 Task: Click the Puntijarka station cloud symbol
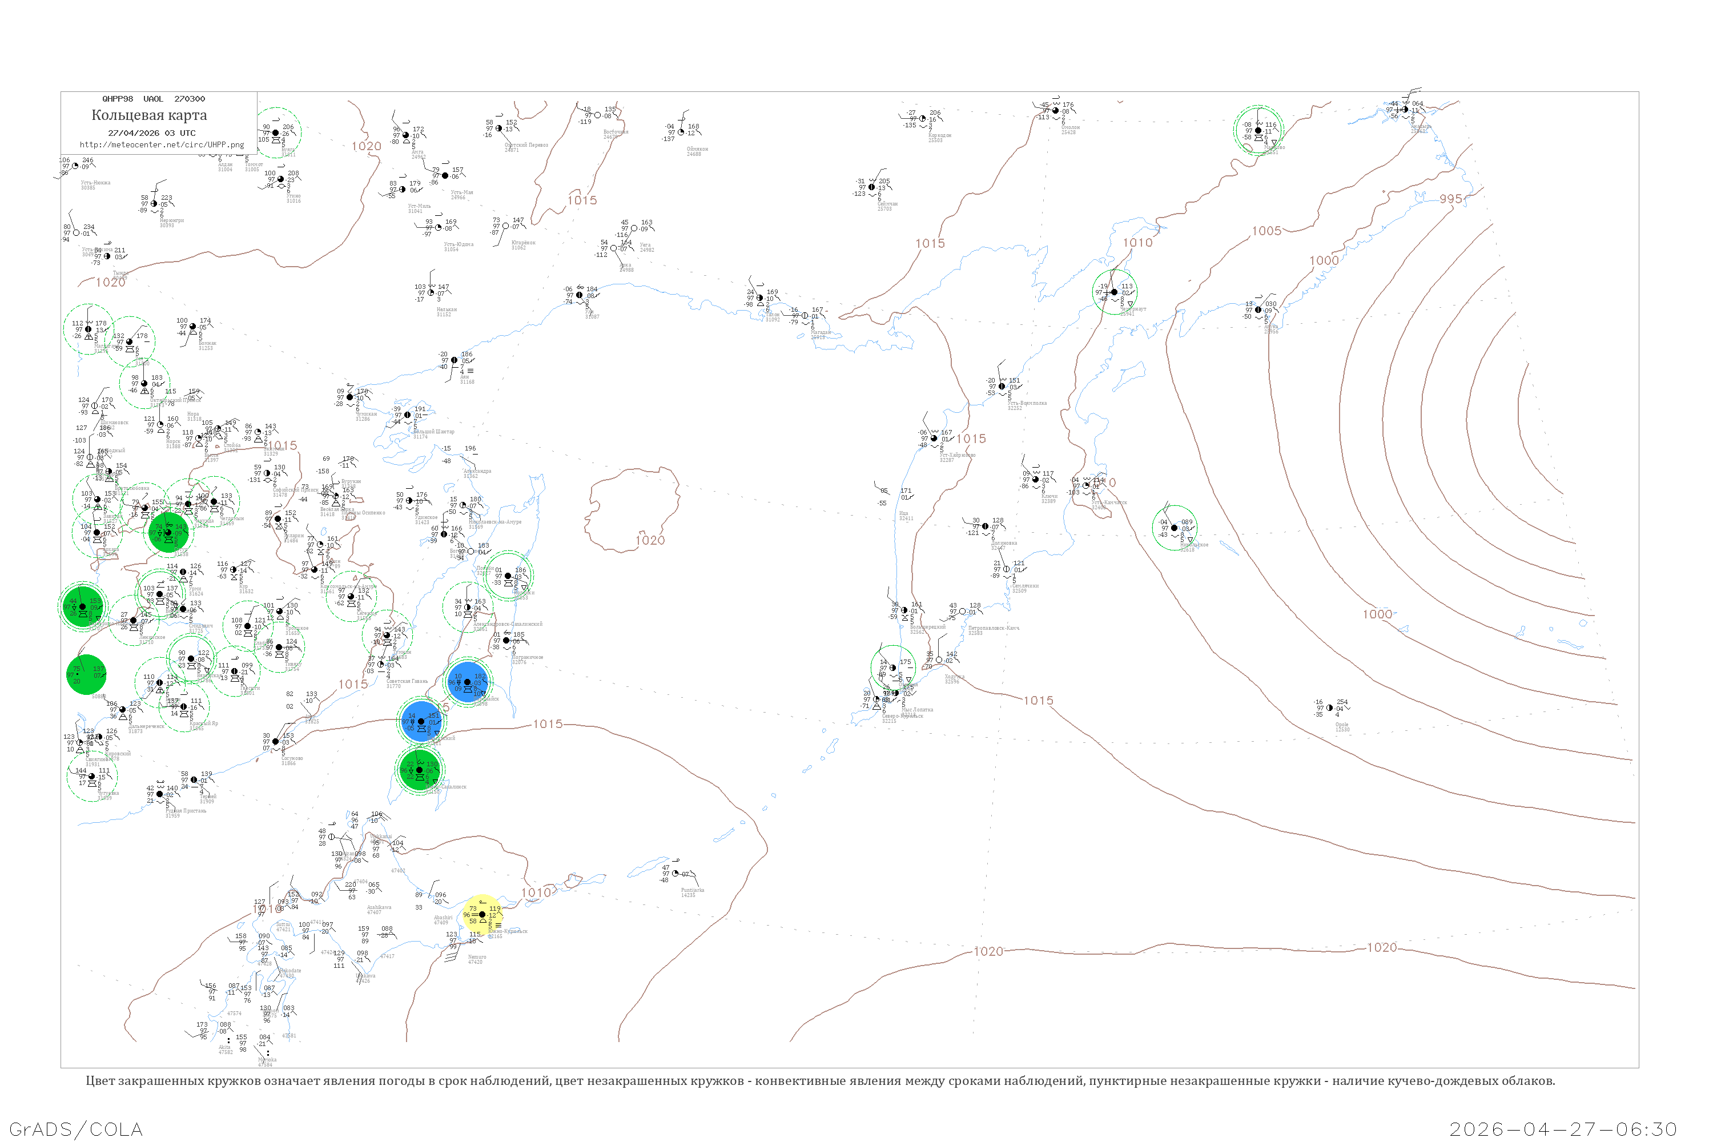pos(675,873)
